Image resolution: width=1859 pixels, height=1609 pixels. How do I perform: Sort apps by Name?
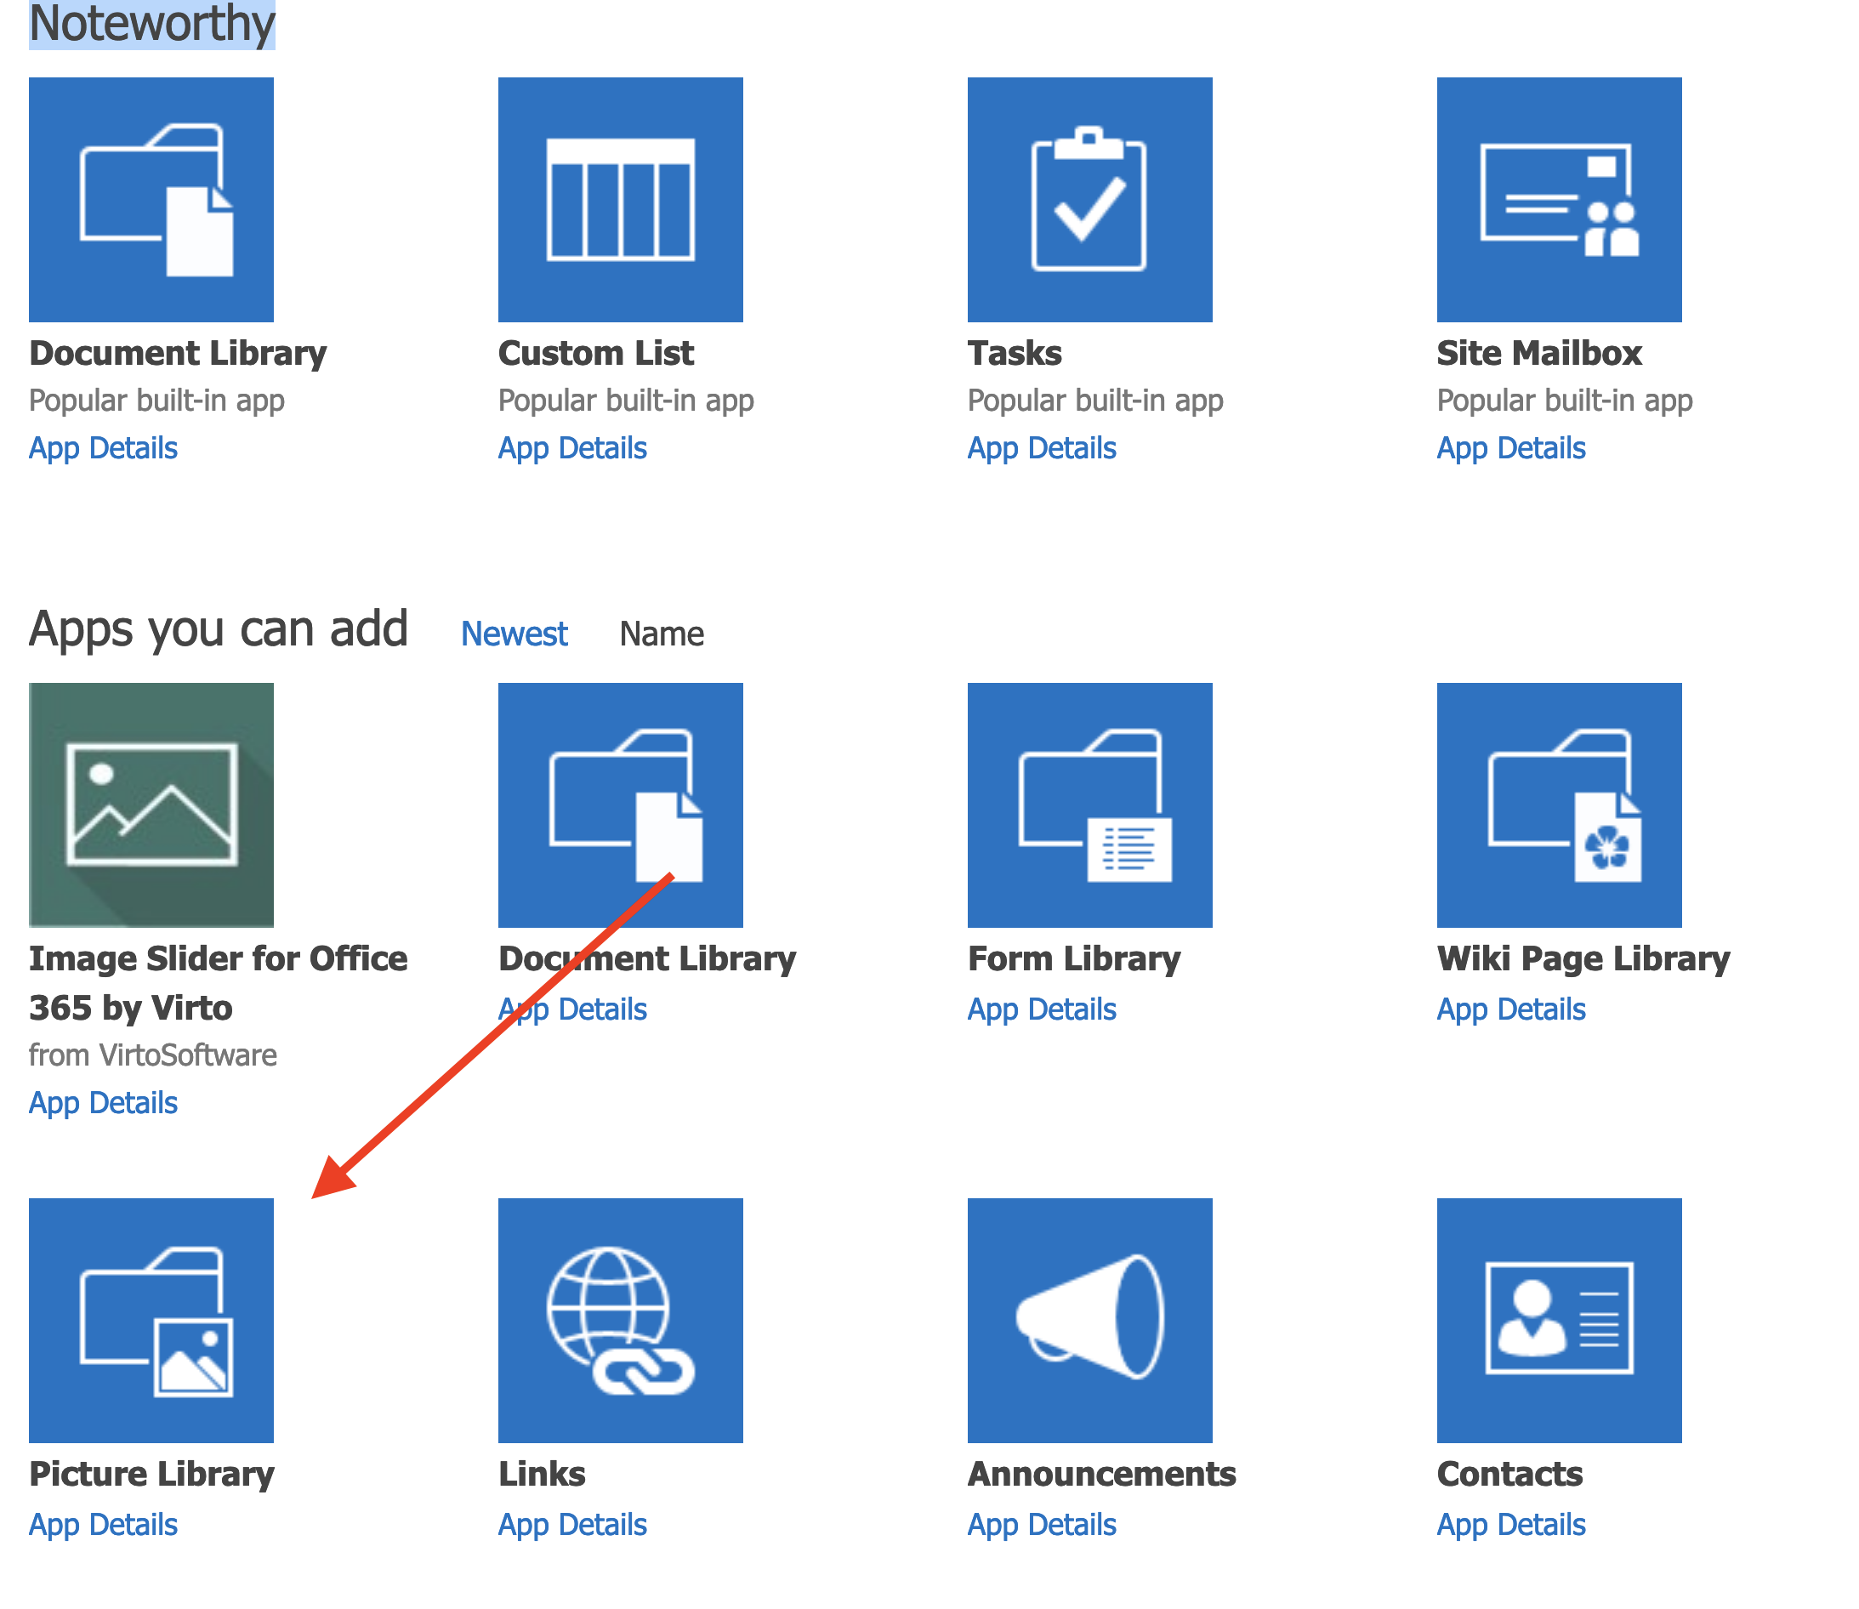[662, 634]
